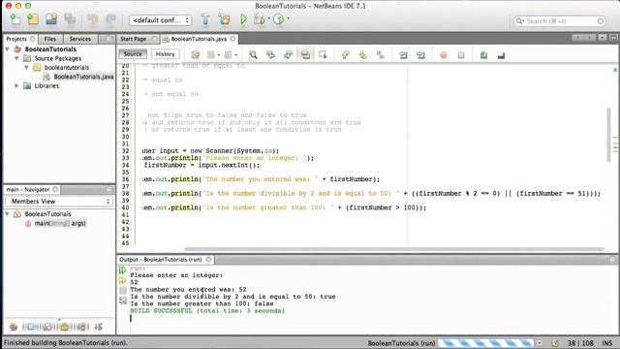Toggle Show Static Members filter in Navigator
The image size is (620, 349).
[x=47, y=327]
